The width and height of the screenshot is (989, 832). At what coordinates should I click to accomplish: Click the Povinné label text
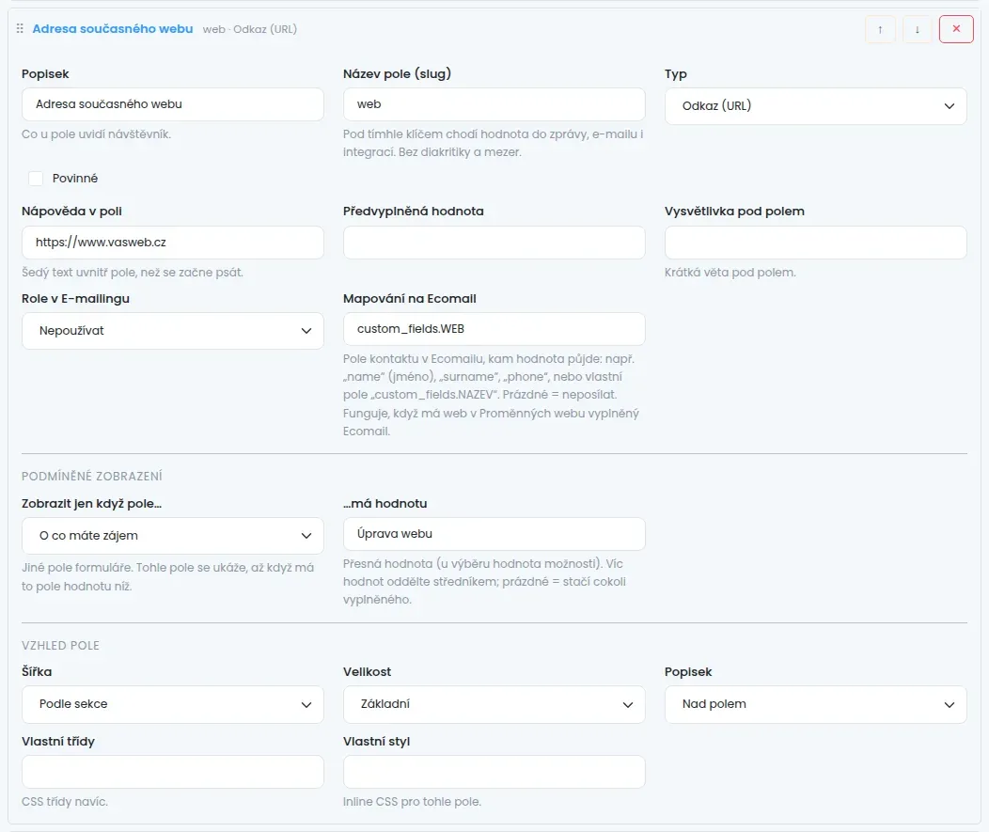click(x=75, y=179)
